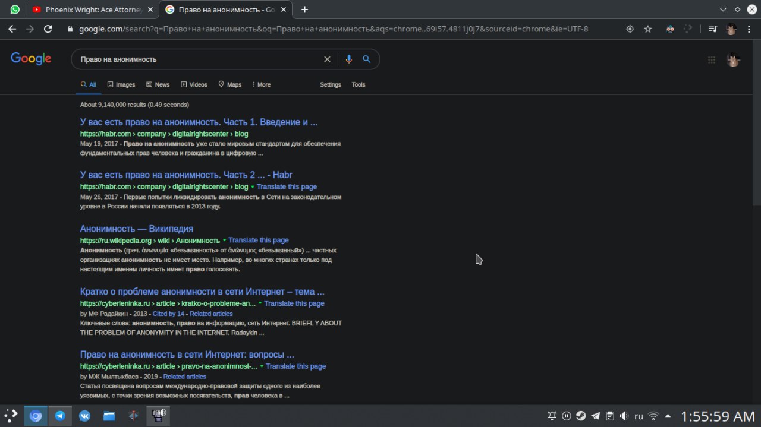Open the KDE application launcher
761x427 pixels.
pyautogui.click(x=11, y=416)
